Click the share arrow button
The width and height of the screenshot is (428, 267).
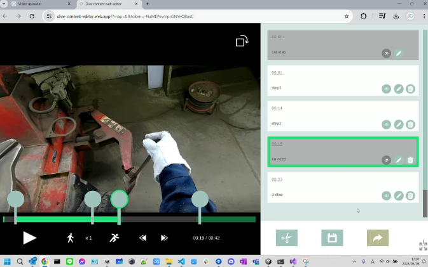(x=377, y=238)
